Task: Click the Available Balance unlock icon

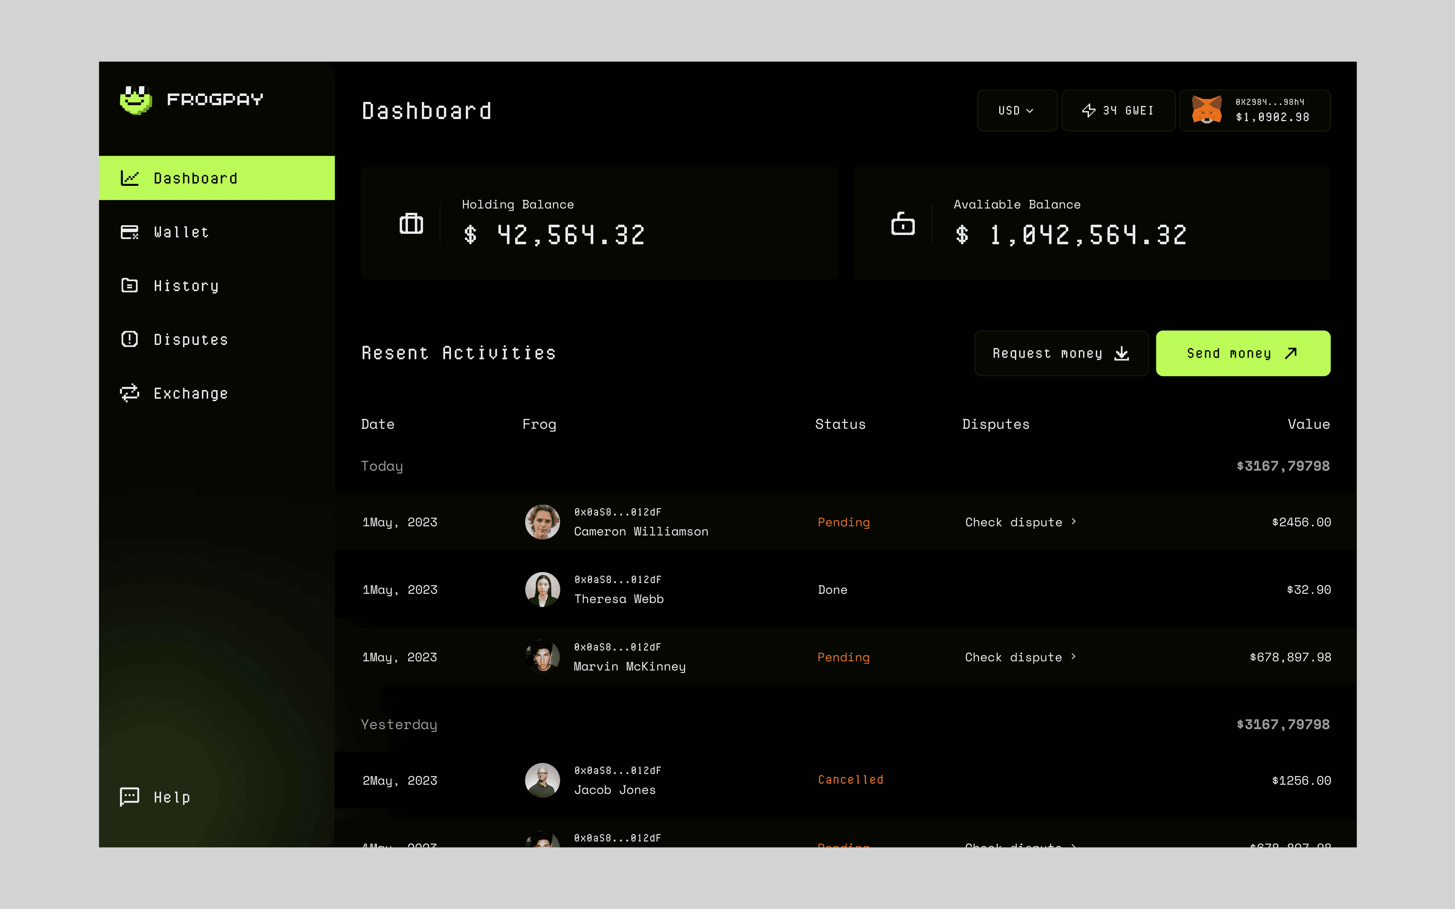Action: tap(903, 224)
